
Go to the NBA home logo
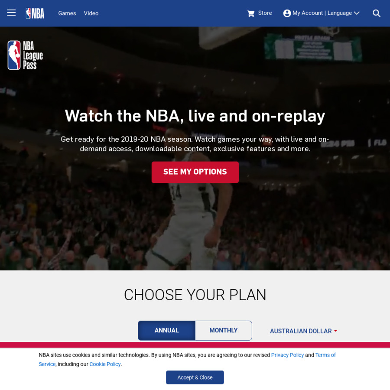[x=35, y=13]
